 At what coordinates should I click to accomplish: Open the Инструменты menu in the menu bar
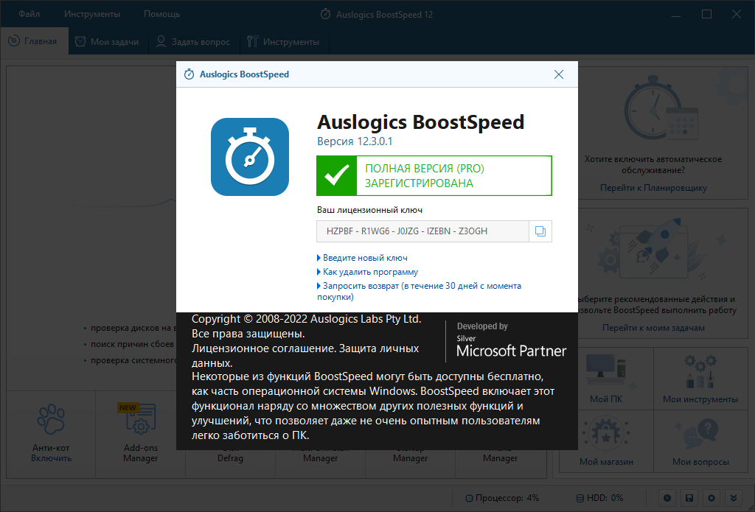(92, 14)
